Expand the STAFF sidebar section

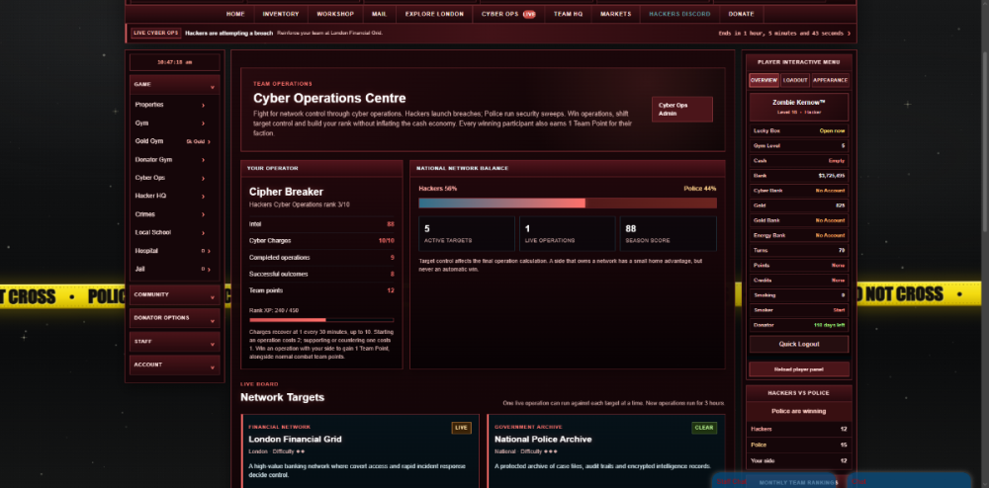click(x=175, y=341)
